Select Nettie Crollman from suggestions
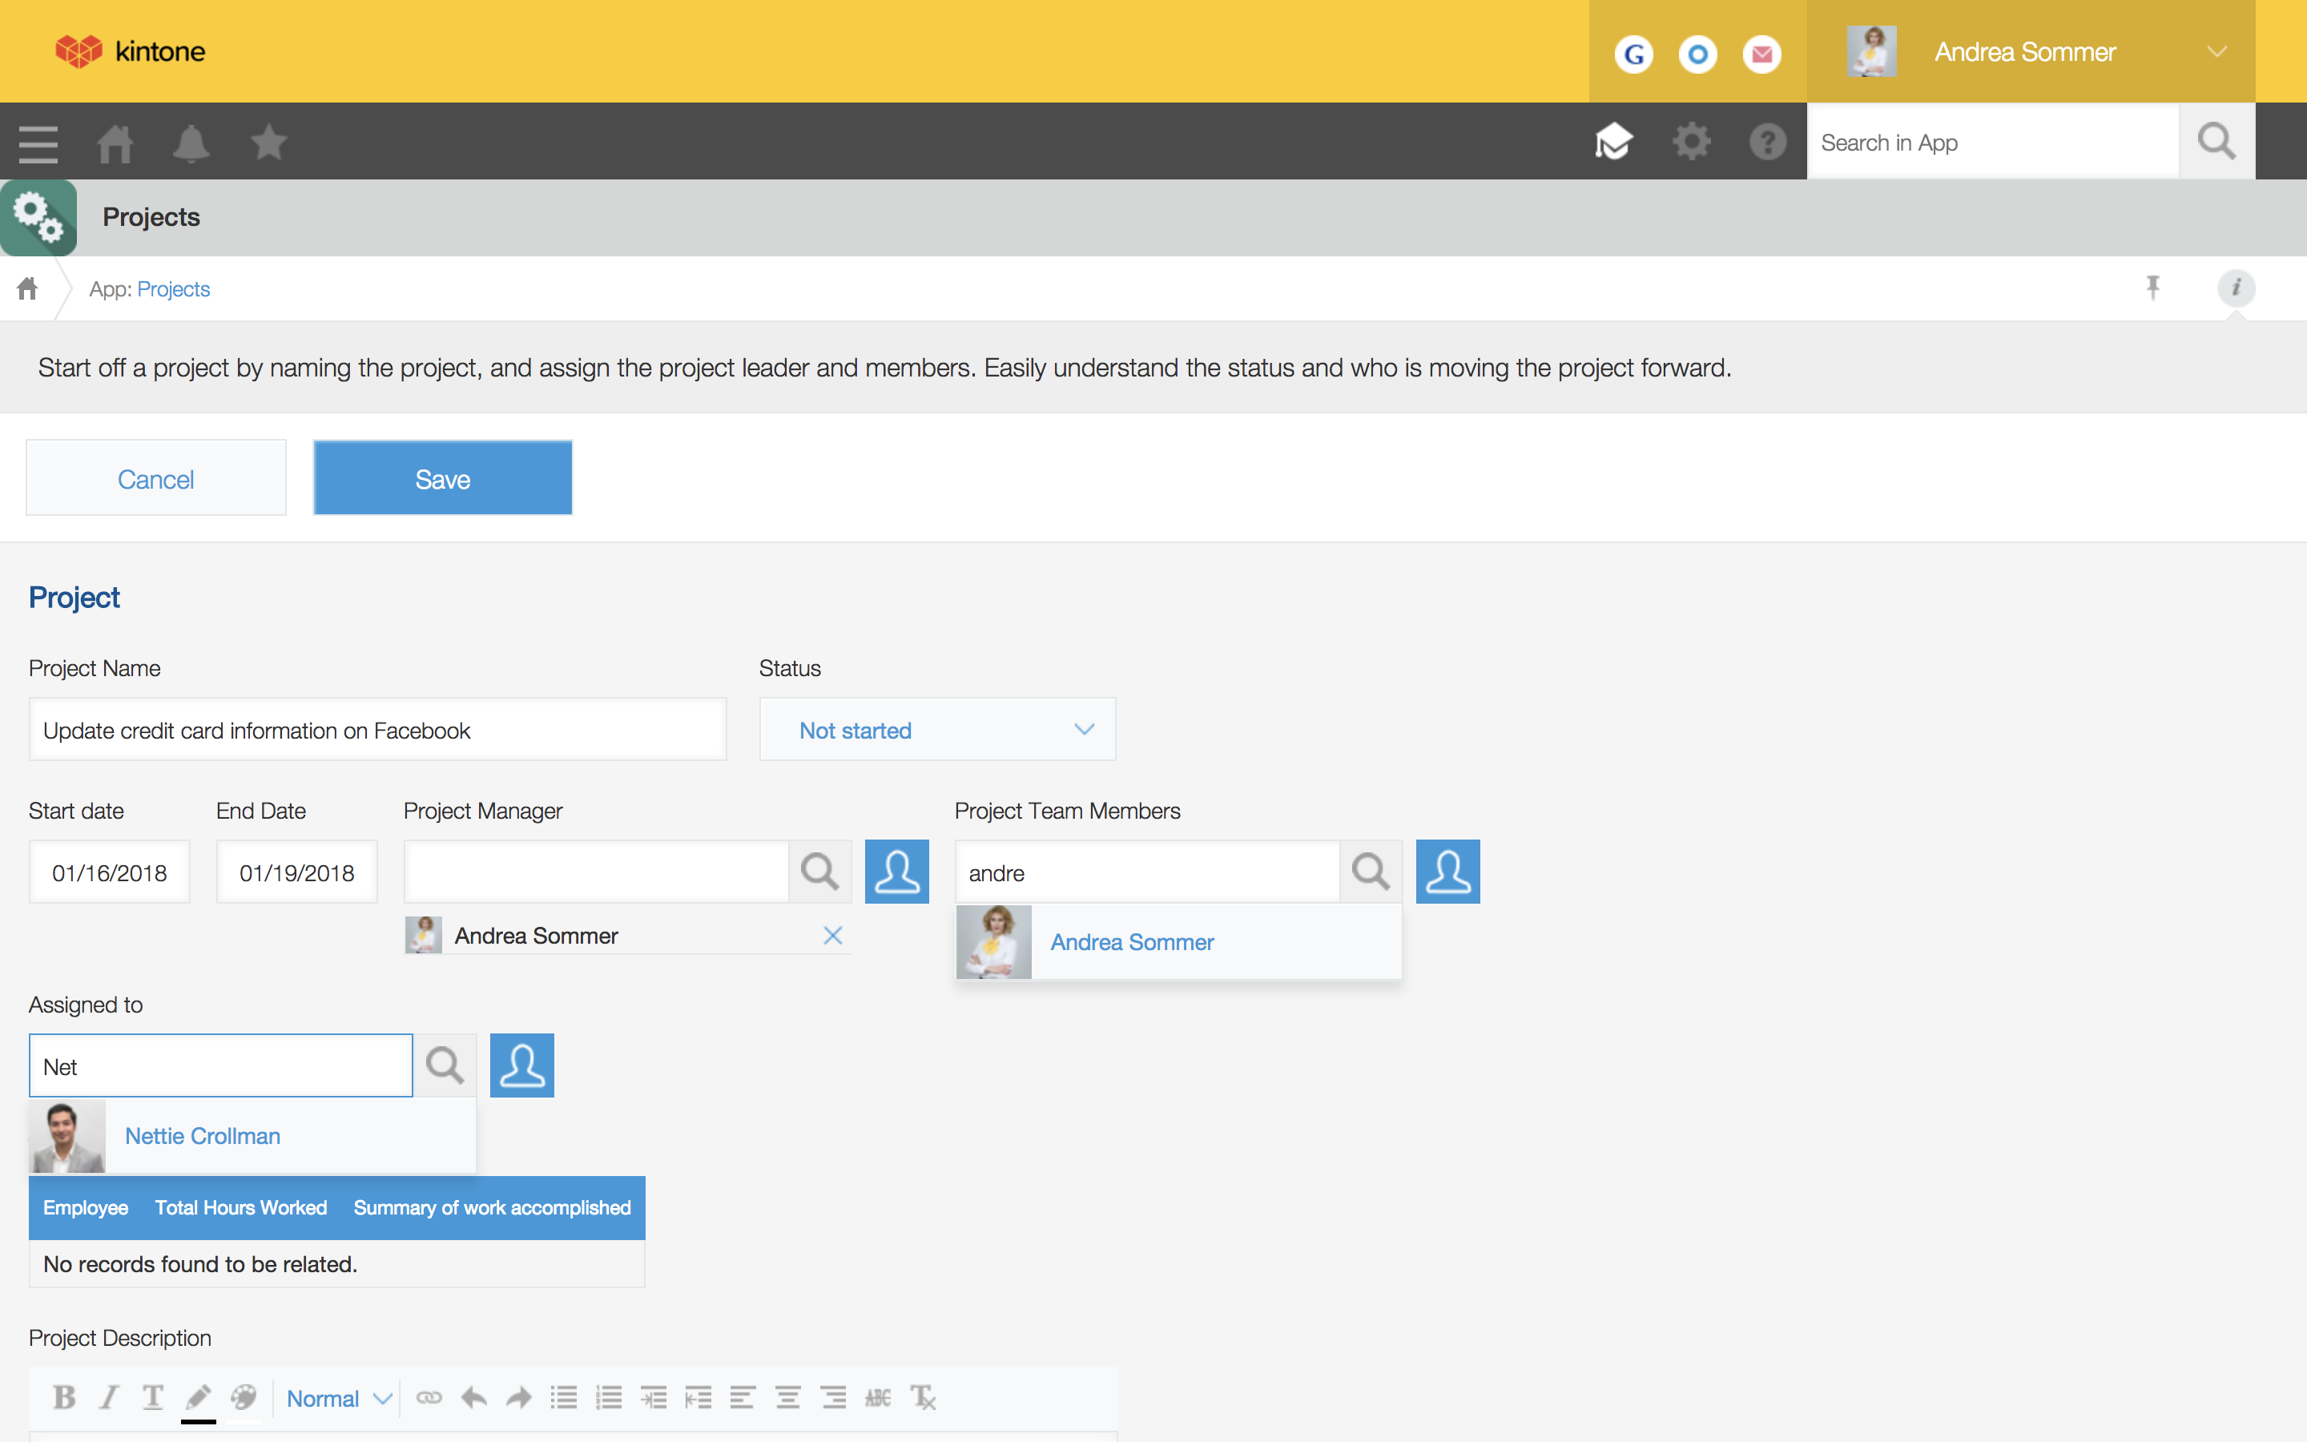 coord(202,1135)
